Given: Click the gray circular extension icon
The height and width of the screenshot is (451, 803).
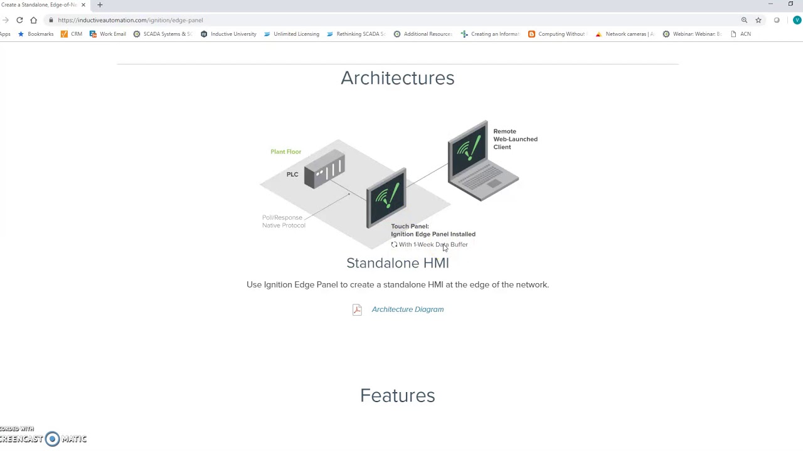Looking at the screenshot, I should (777, 20).
